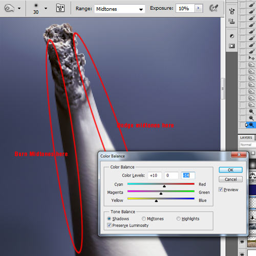Toggle Preserve Luminosity checkbox
Image resolution: width=256 pixels, height=256 pixels.
tap(109, 225)
